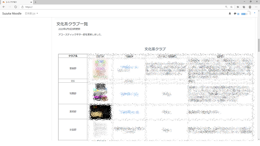Go back with the browser back arrow
This screenshot has height=146, width=260.
click(4, 7)
